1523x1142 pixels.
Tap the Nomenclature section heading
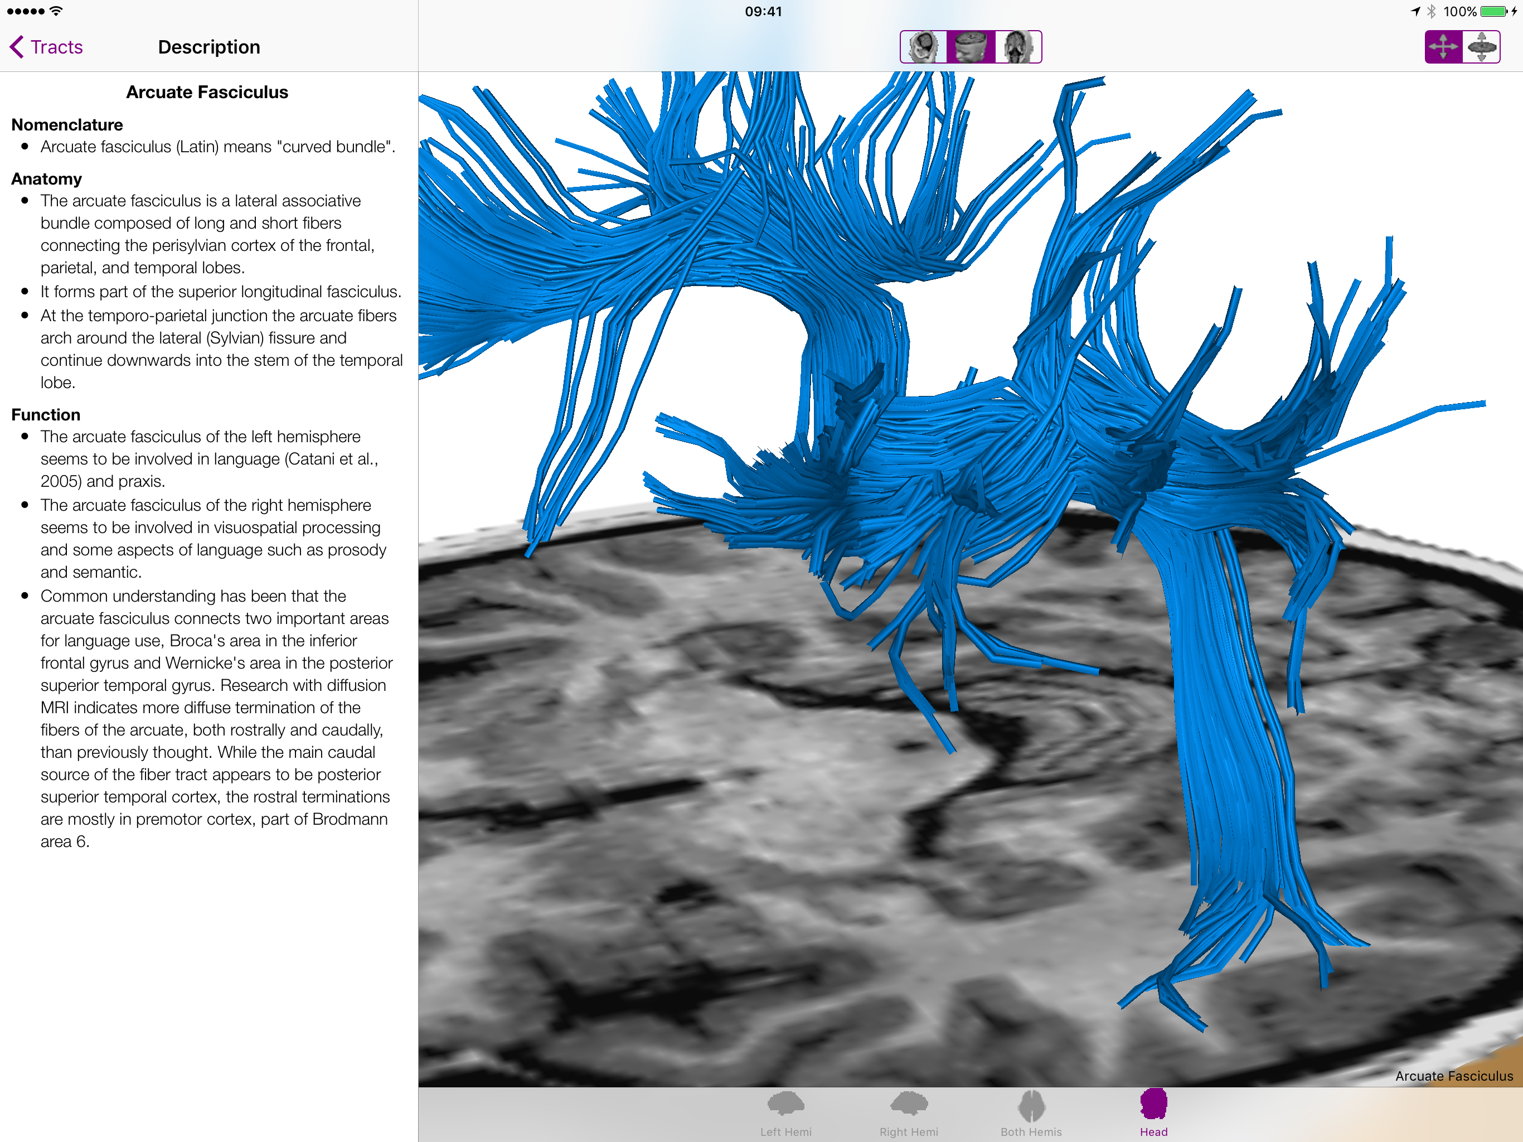pyautogui.click(x=67, y=125)
